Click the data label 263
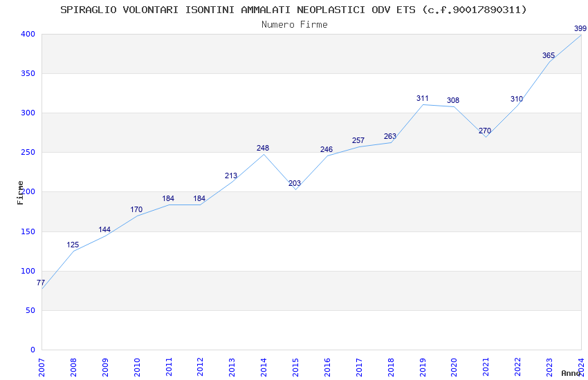This screenshot has width=588, height=380. (x=390, y=136)
